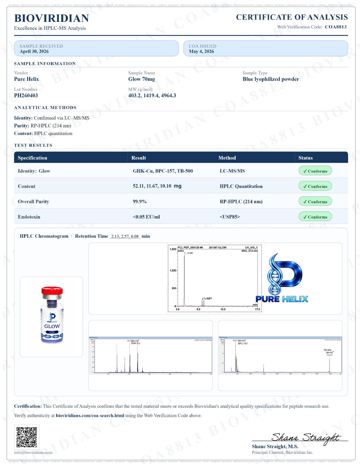
Task: Click the Certificate of Analysis title
Action: click(x=292, y=17)
